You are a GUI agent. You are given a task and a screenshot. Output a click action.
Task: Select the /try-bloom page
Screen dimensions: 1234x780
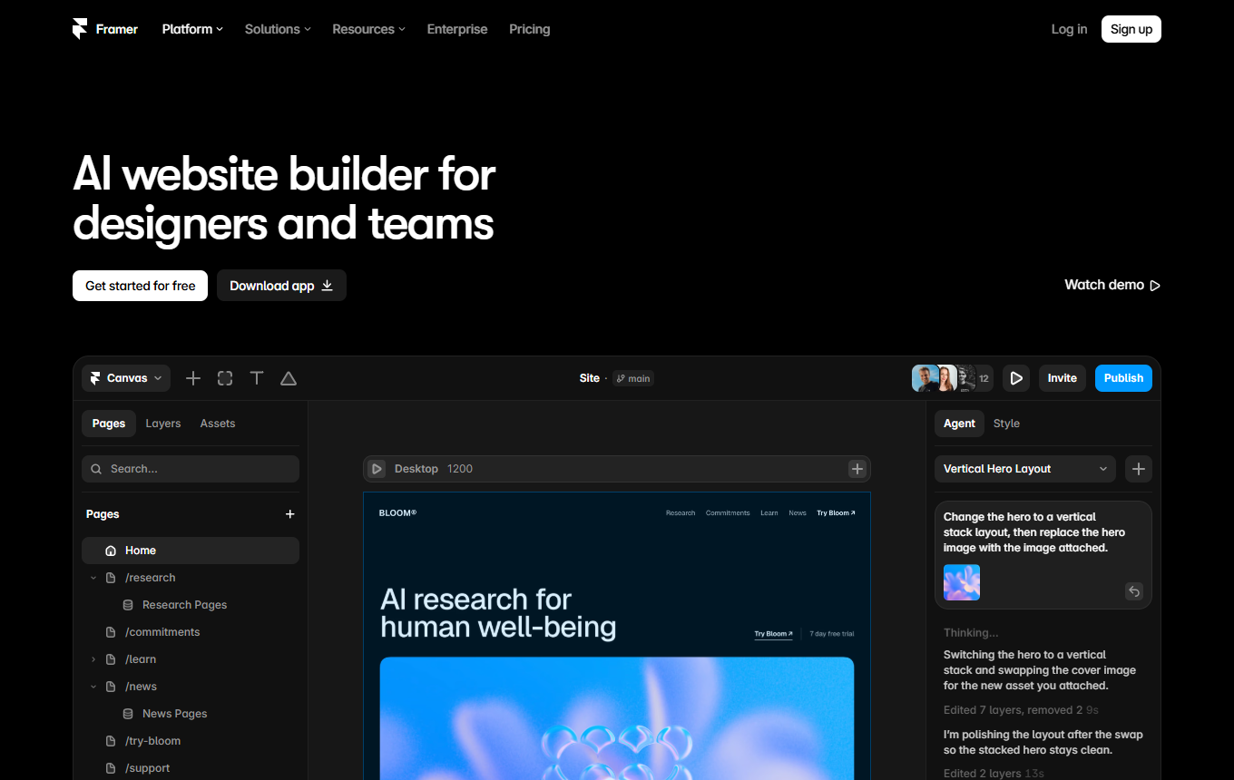(x=152, y=741)
